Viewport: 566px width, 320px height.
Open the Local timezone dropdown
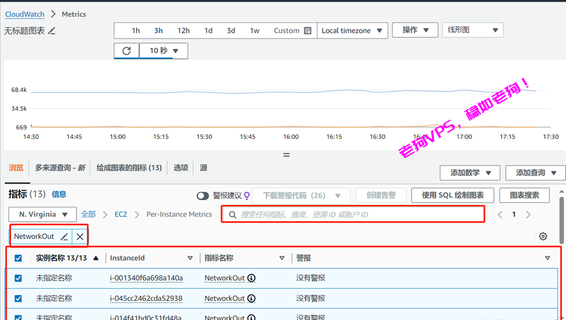click(x=352, y=31)
